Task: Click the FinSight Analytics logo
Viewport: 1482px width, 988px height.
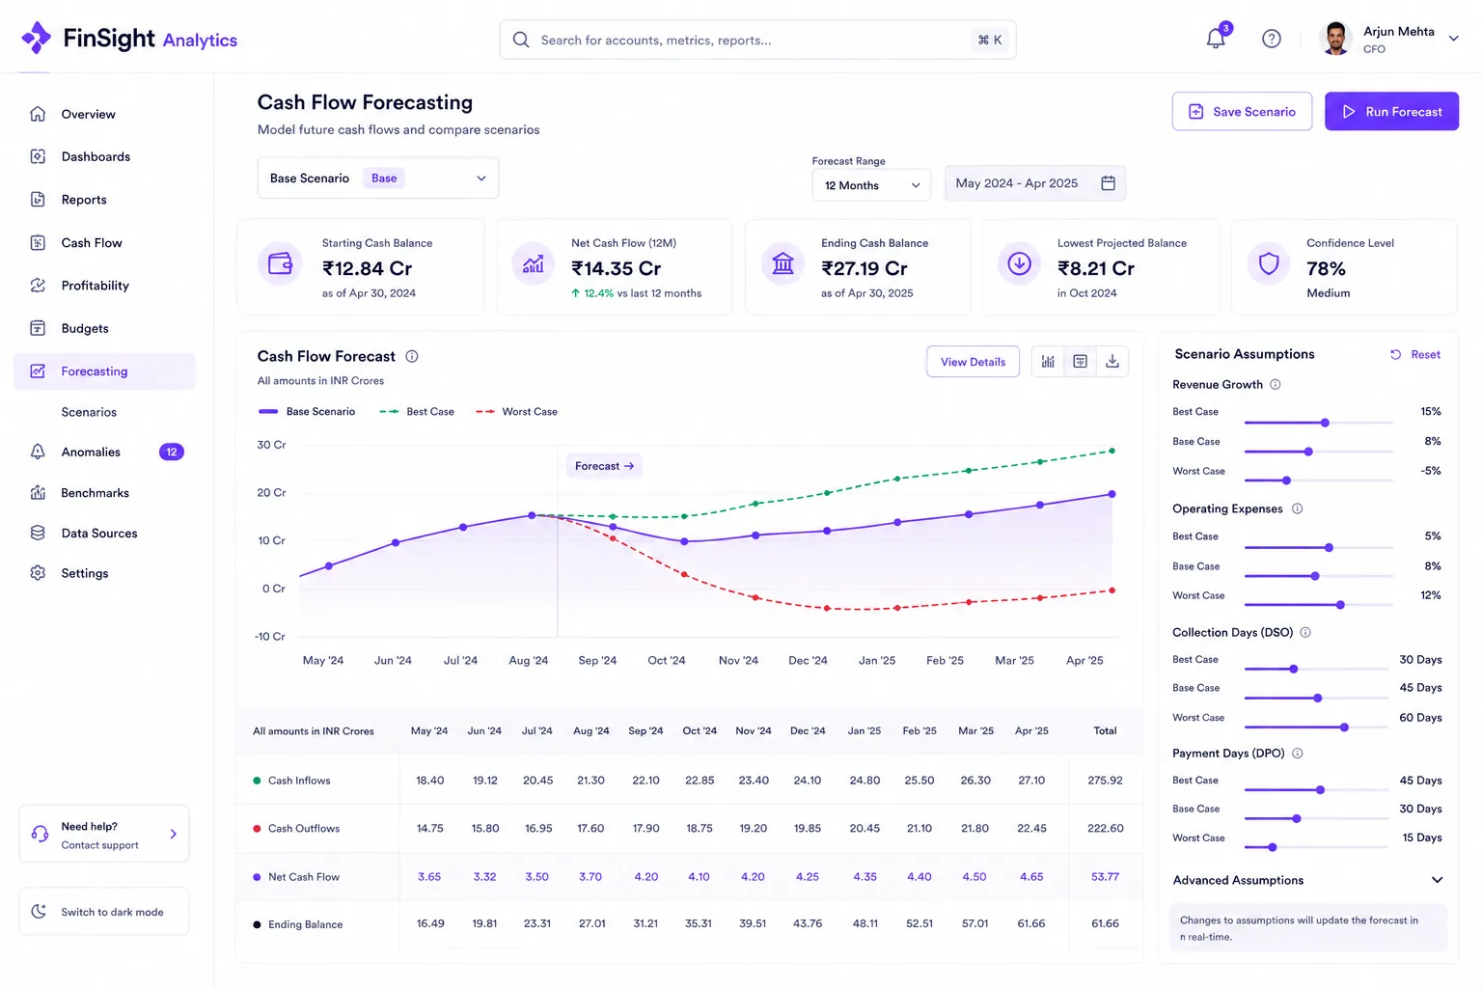Action: (129, 39)
